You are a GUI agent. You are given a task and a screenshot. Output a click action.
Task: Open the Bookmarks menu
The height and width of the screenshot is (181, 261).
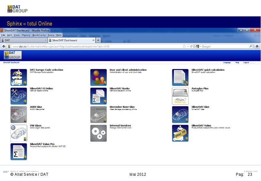tap(39, 35)
